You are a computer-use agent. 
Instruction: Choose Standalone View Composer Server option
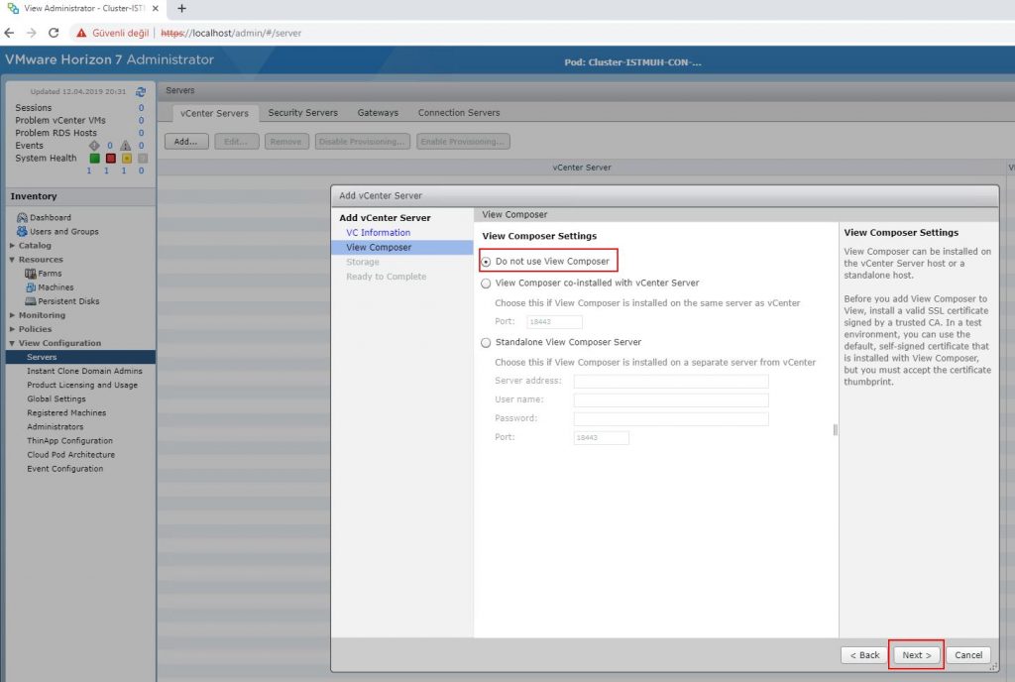[x=486, y=343]
